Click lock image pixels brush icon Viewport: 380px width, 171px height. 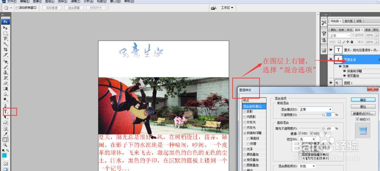(343, 42)
